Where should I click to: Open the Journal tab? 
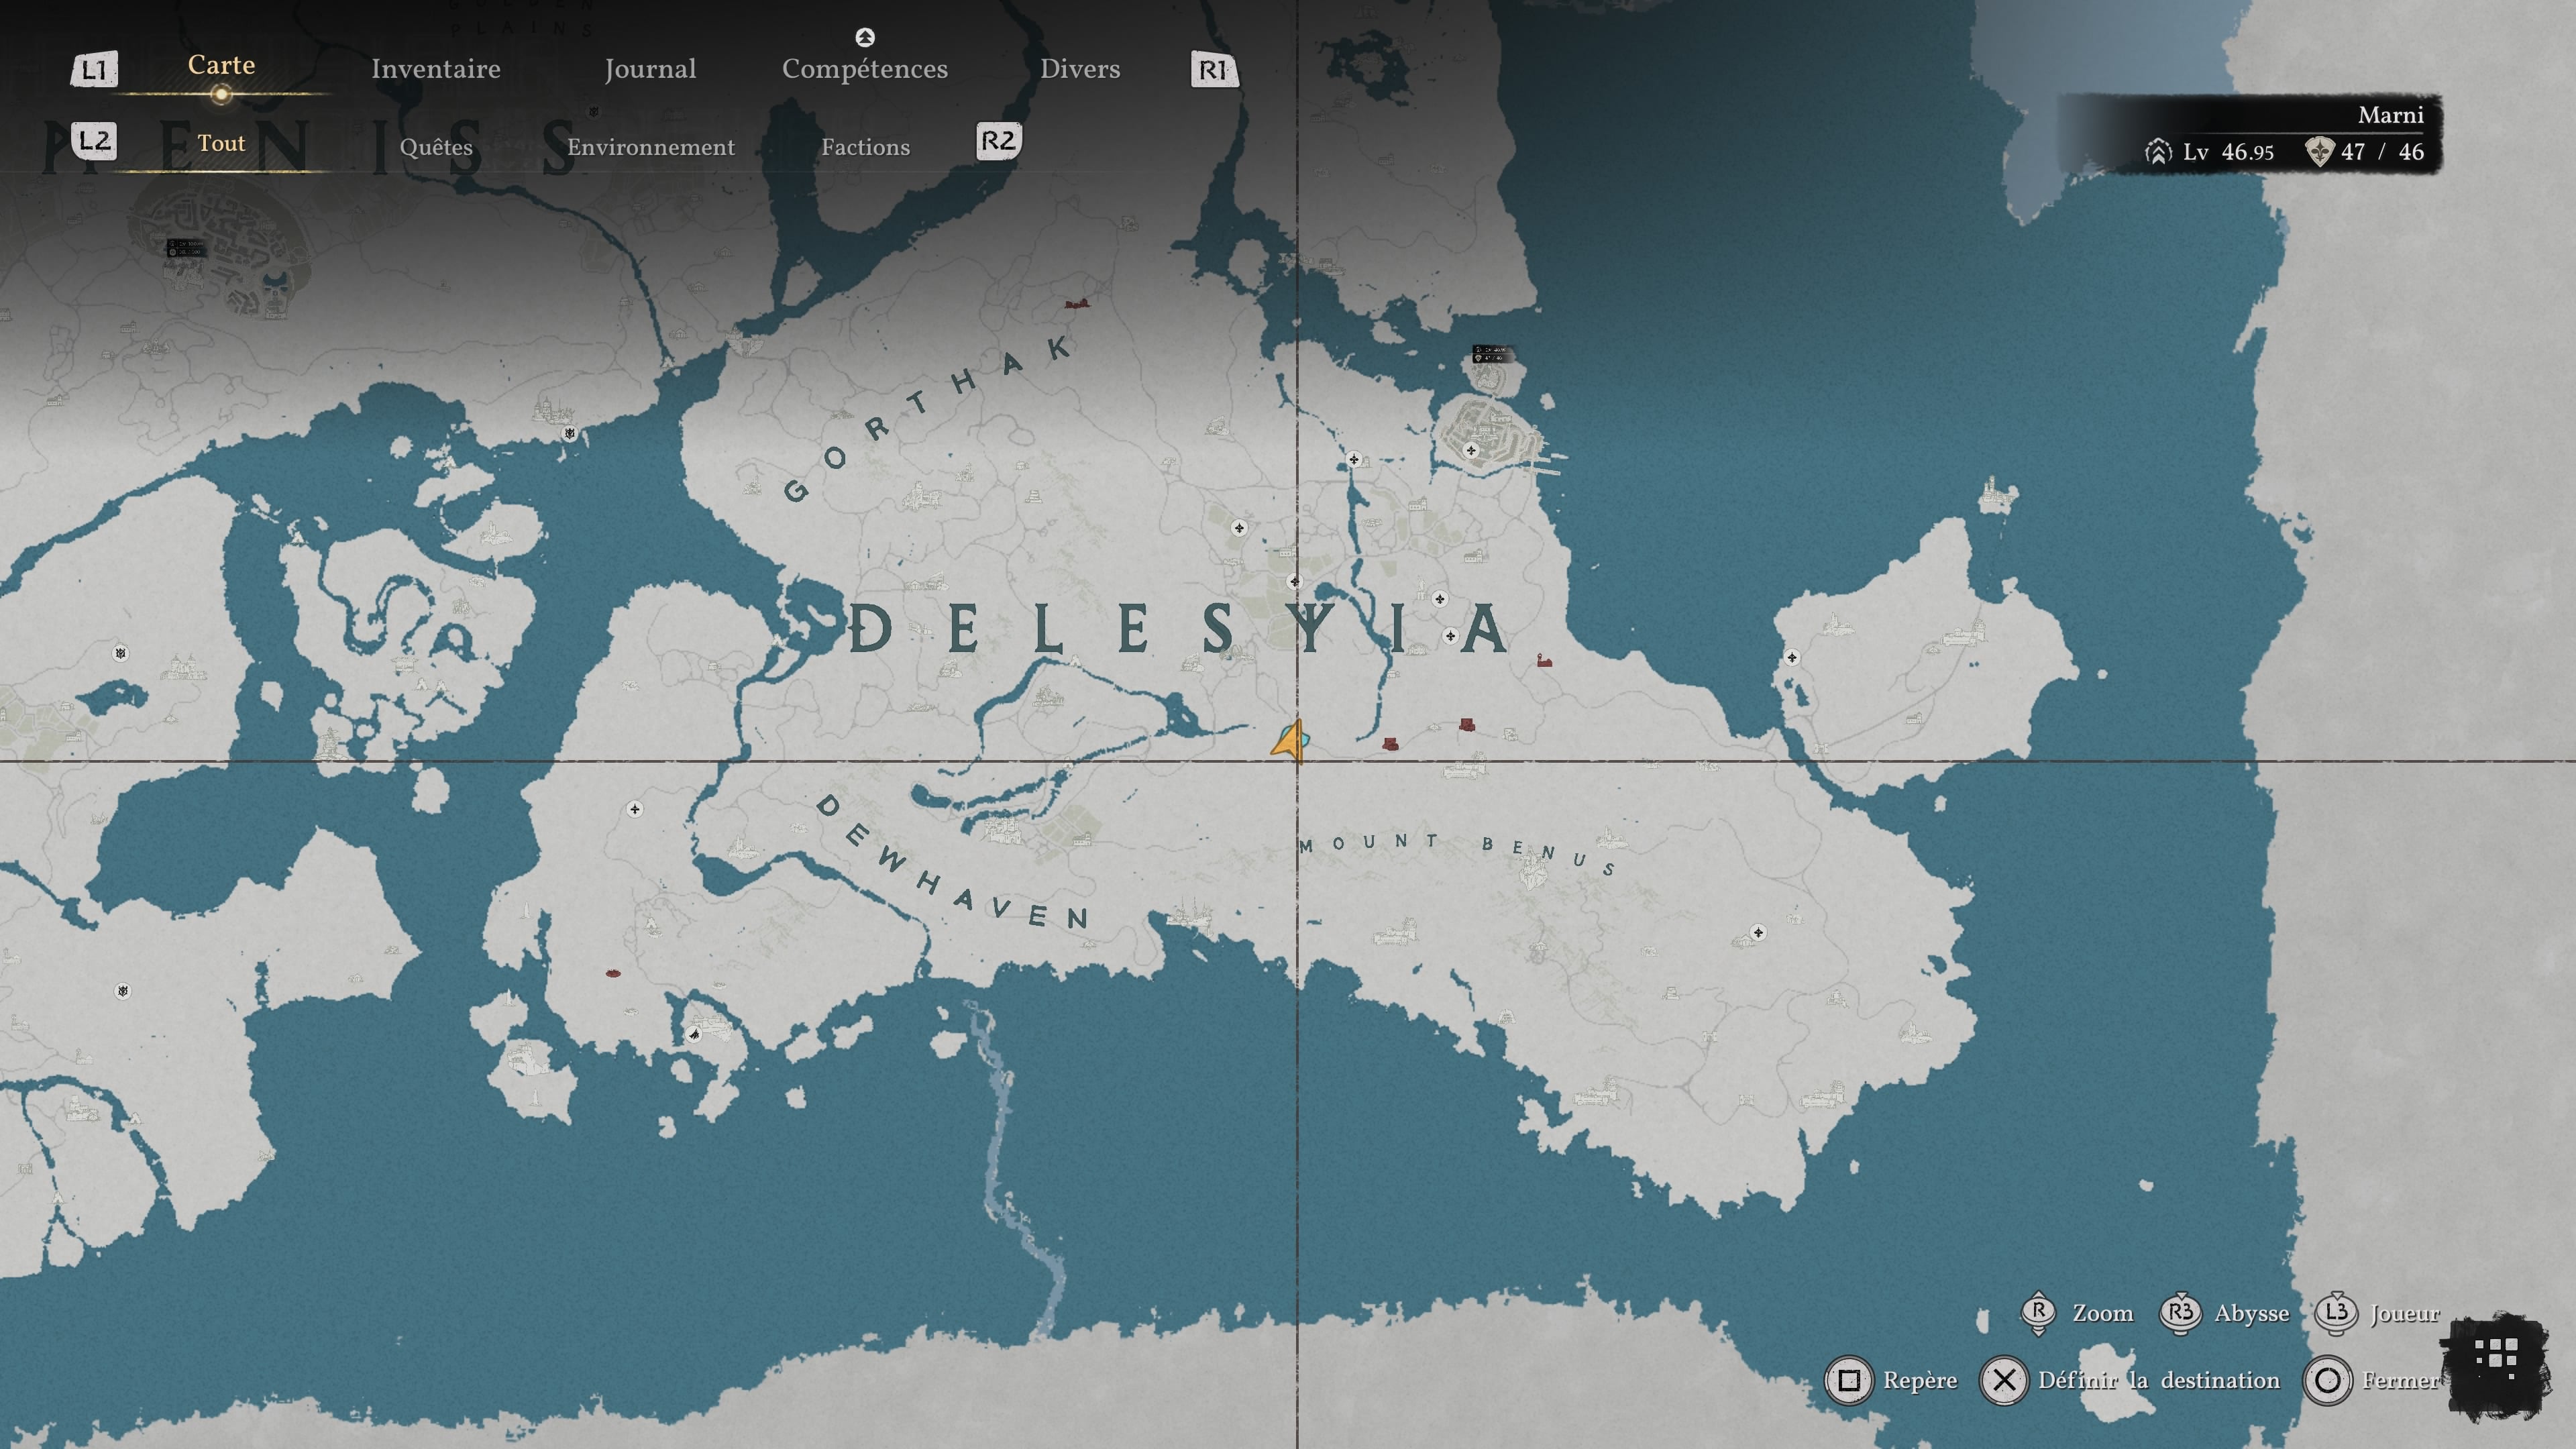tap(650, 69)
